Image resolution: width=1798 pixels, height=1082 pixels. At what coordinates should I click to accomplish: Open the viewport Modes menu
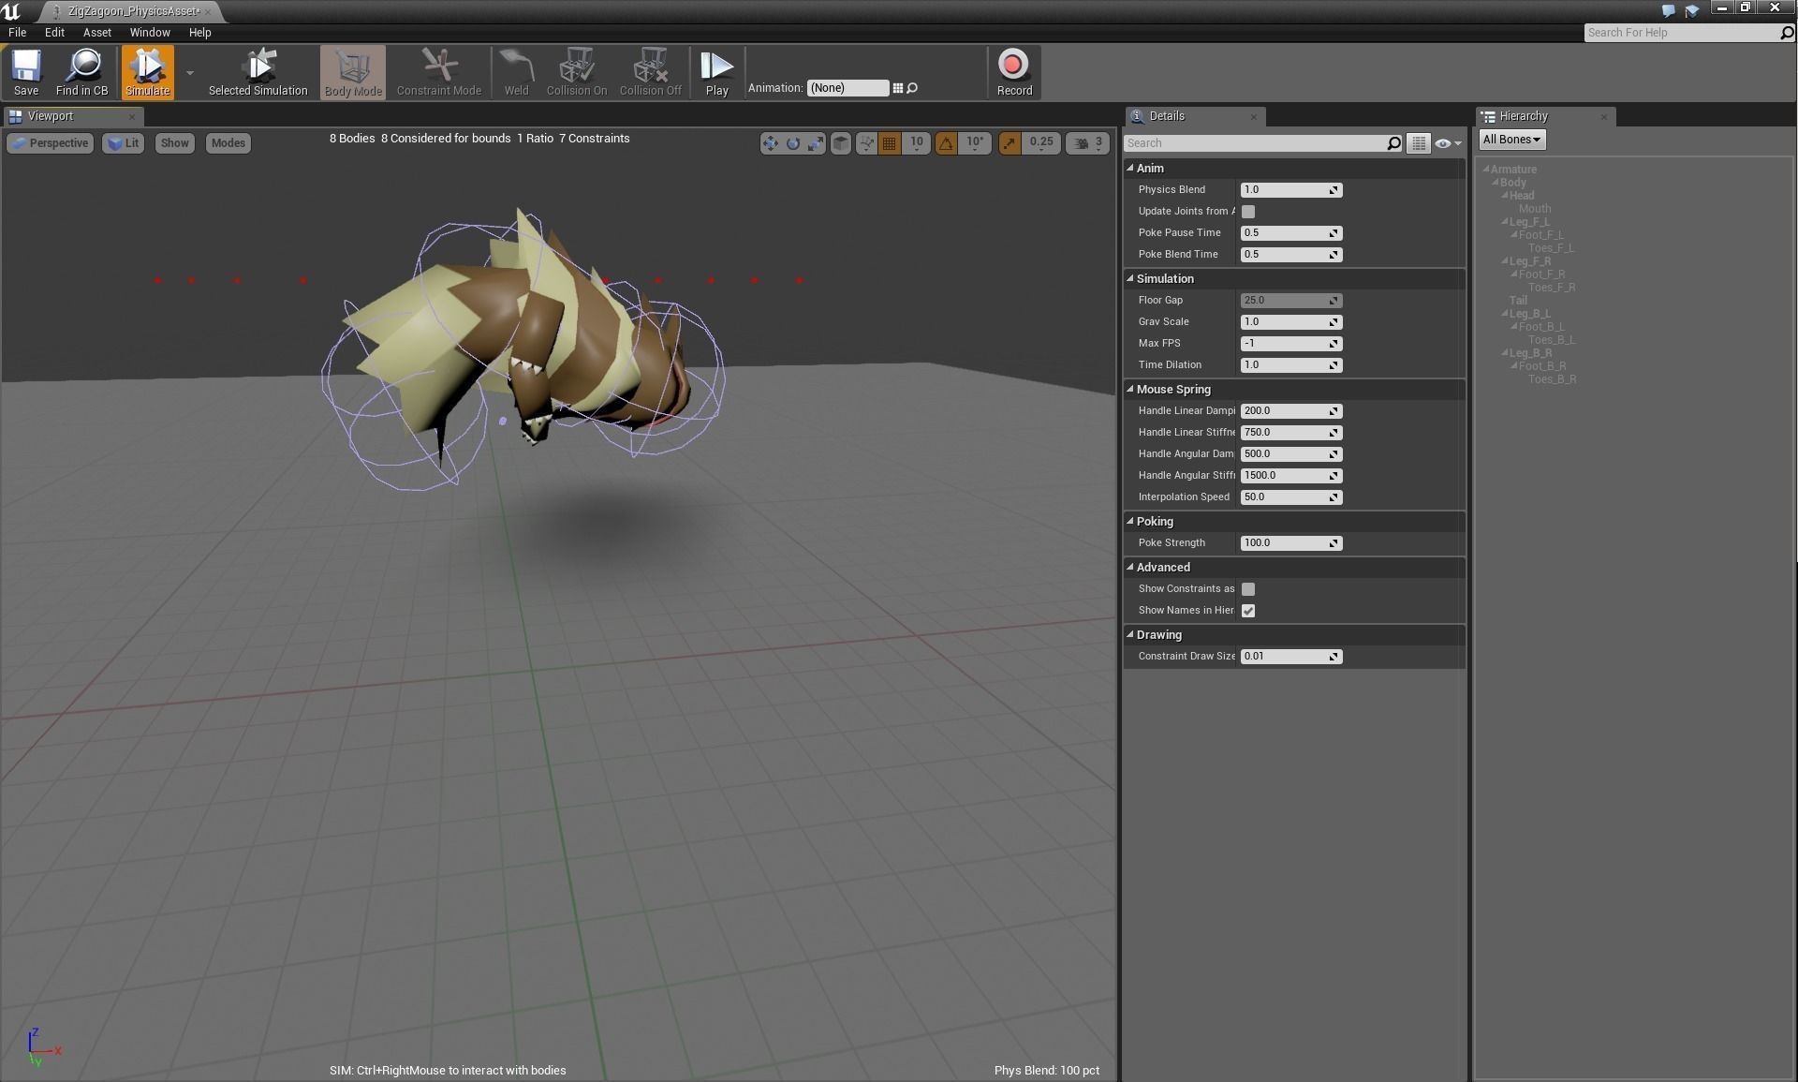[228, 143]
